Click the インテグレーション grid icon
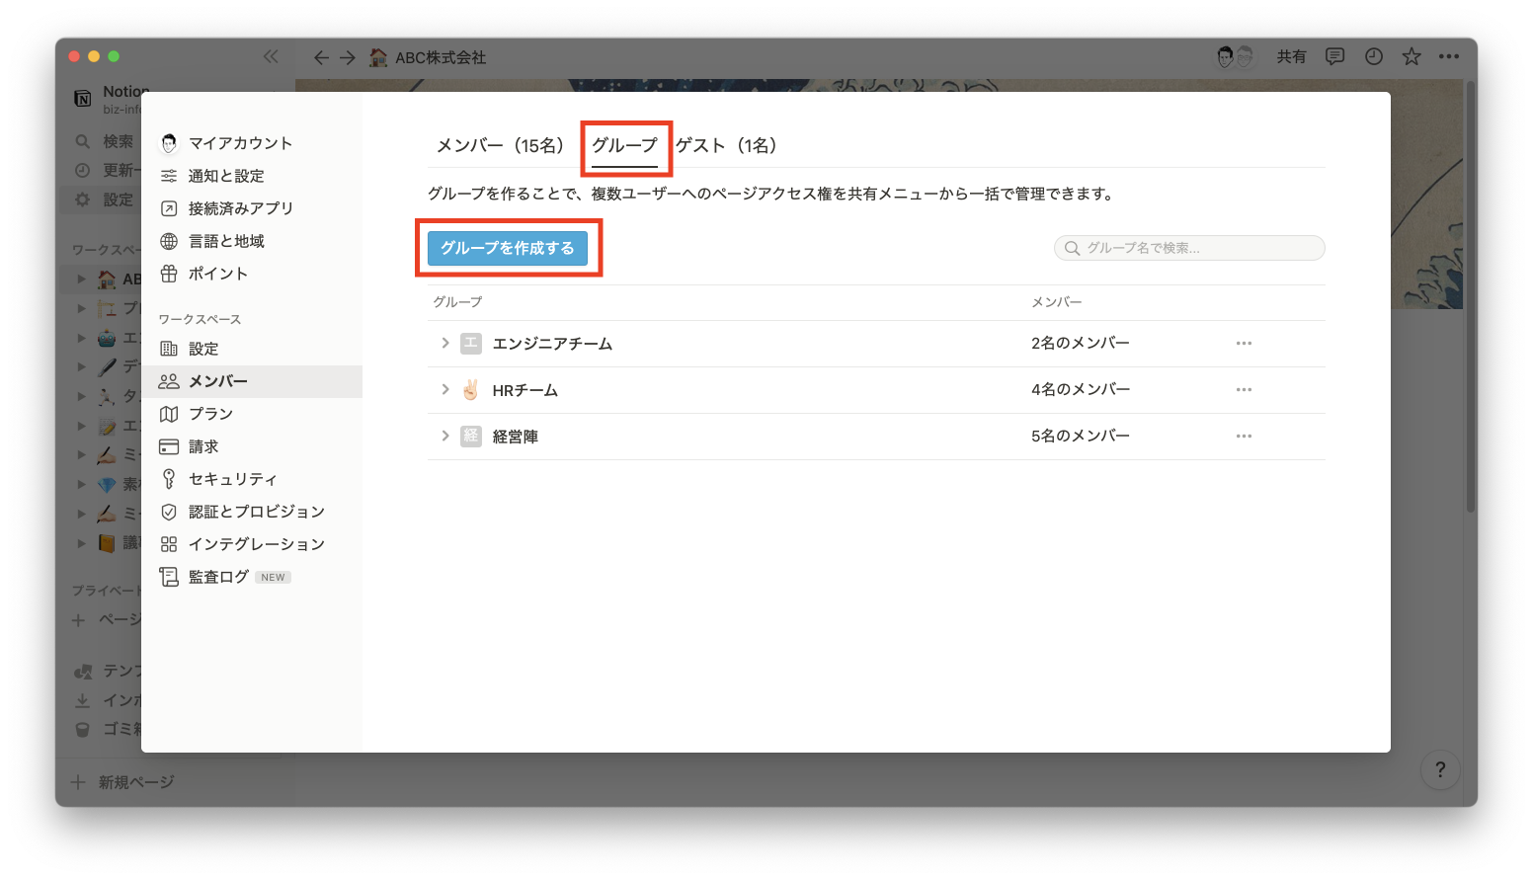The width and height of the screenshot is (1533, 880). (x=169, y=544)
